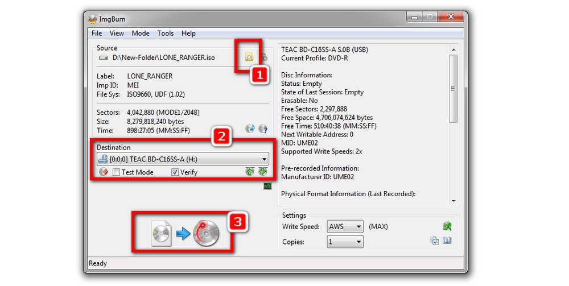569x286 pixels.
Task: Uncheck the Verify checkbox
Action: 175,172
